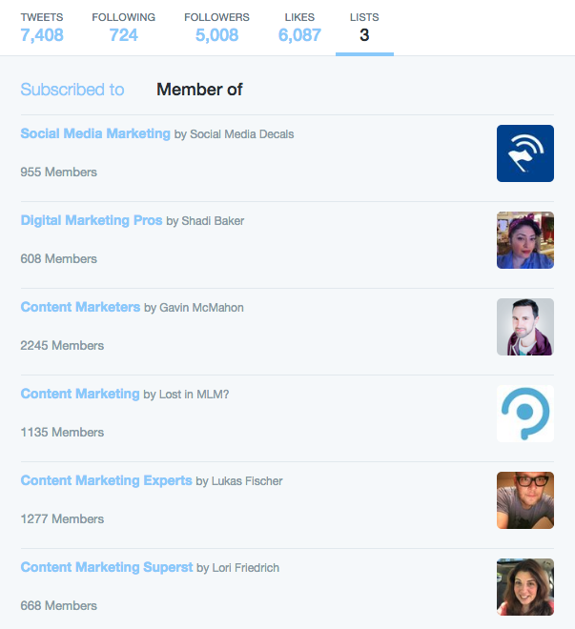Open the Content Marketing Superst list
This screenshot has width=575, height=629.
(107, 567)
